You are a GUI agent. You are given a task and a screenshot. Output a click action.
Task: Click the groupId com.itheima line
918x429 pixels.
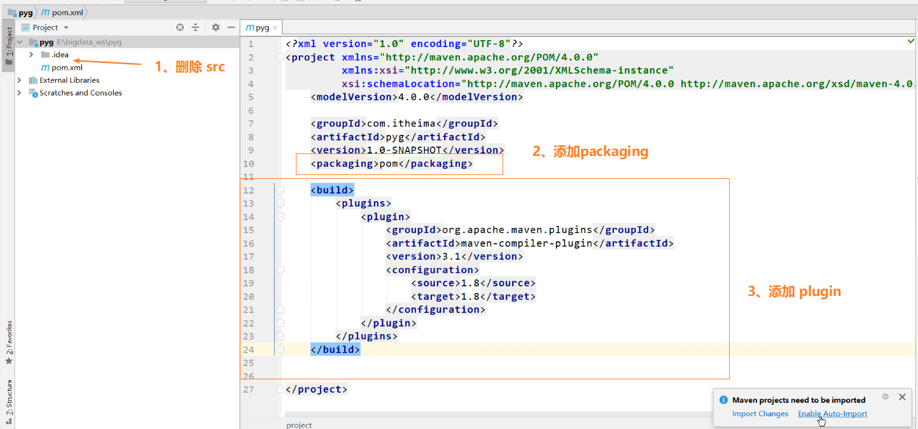[x=404, y=123]
